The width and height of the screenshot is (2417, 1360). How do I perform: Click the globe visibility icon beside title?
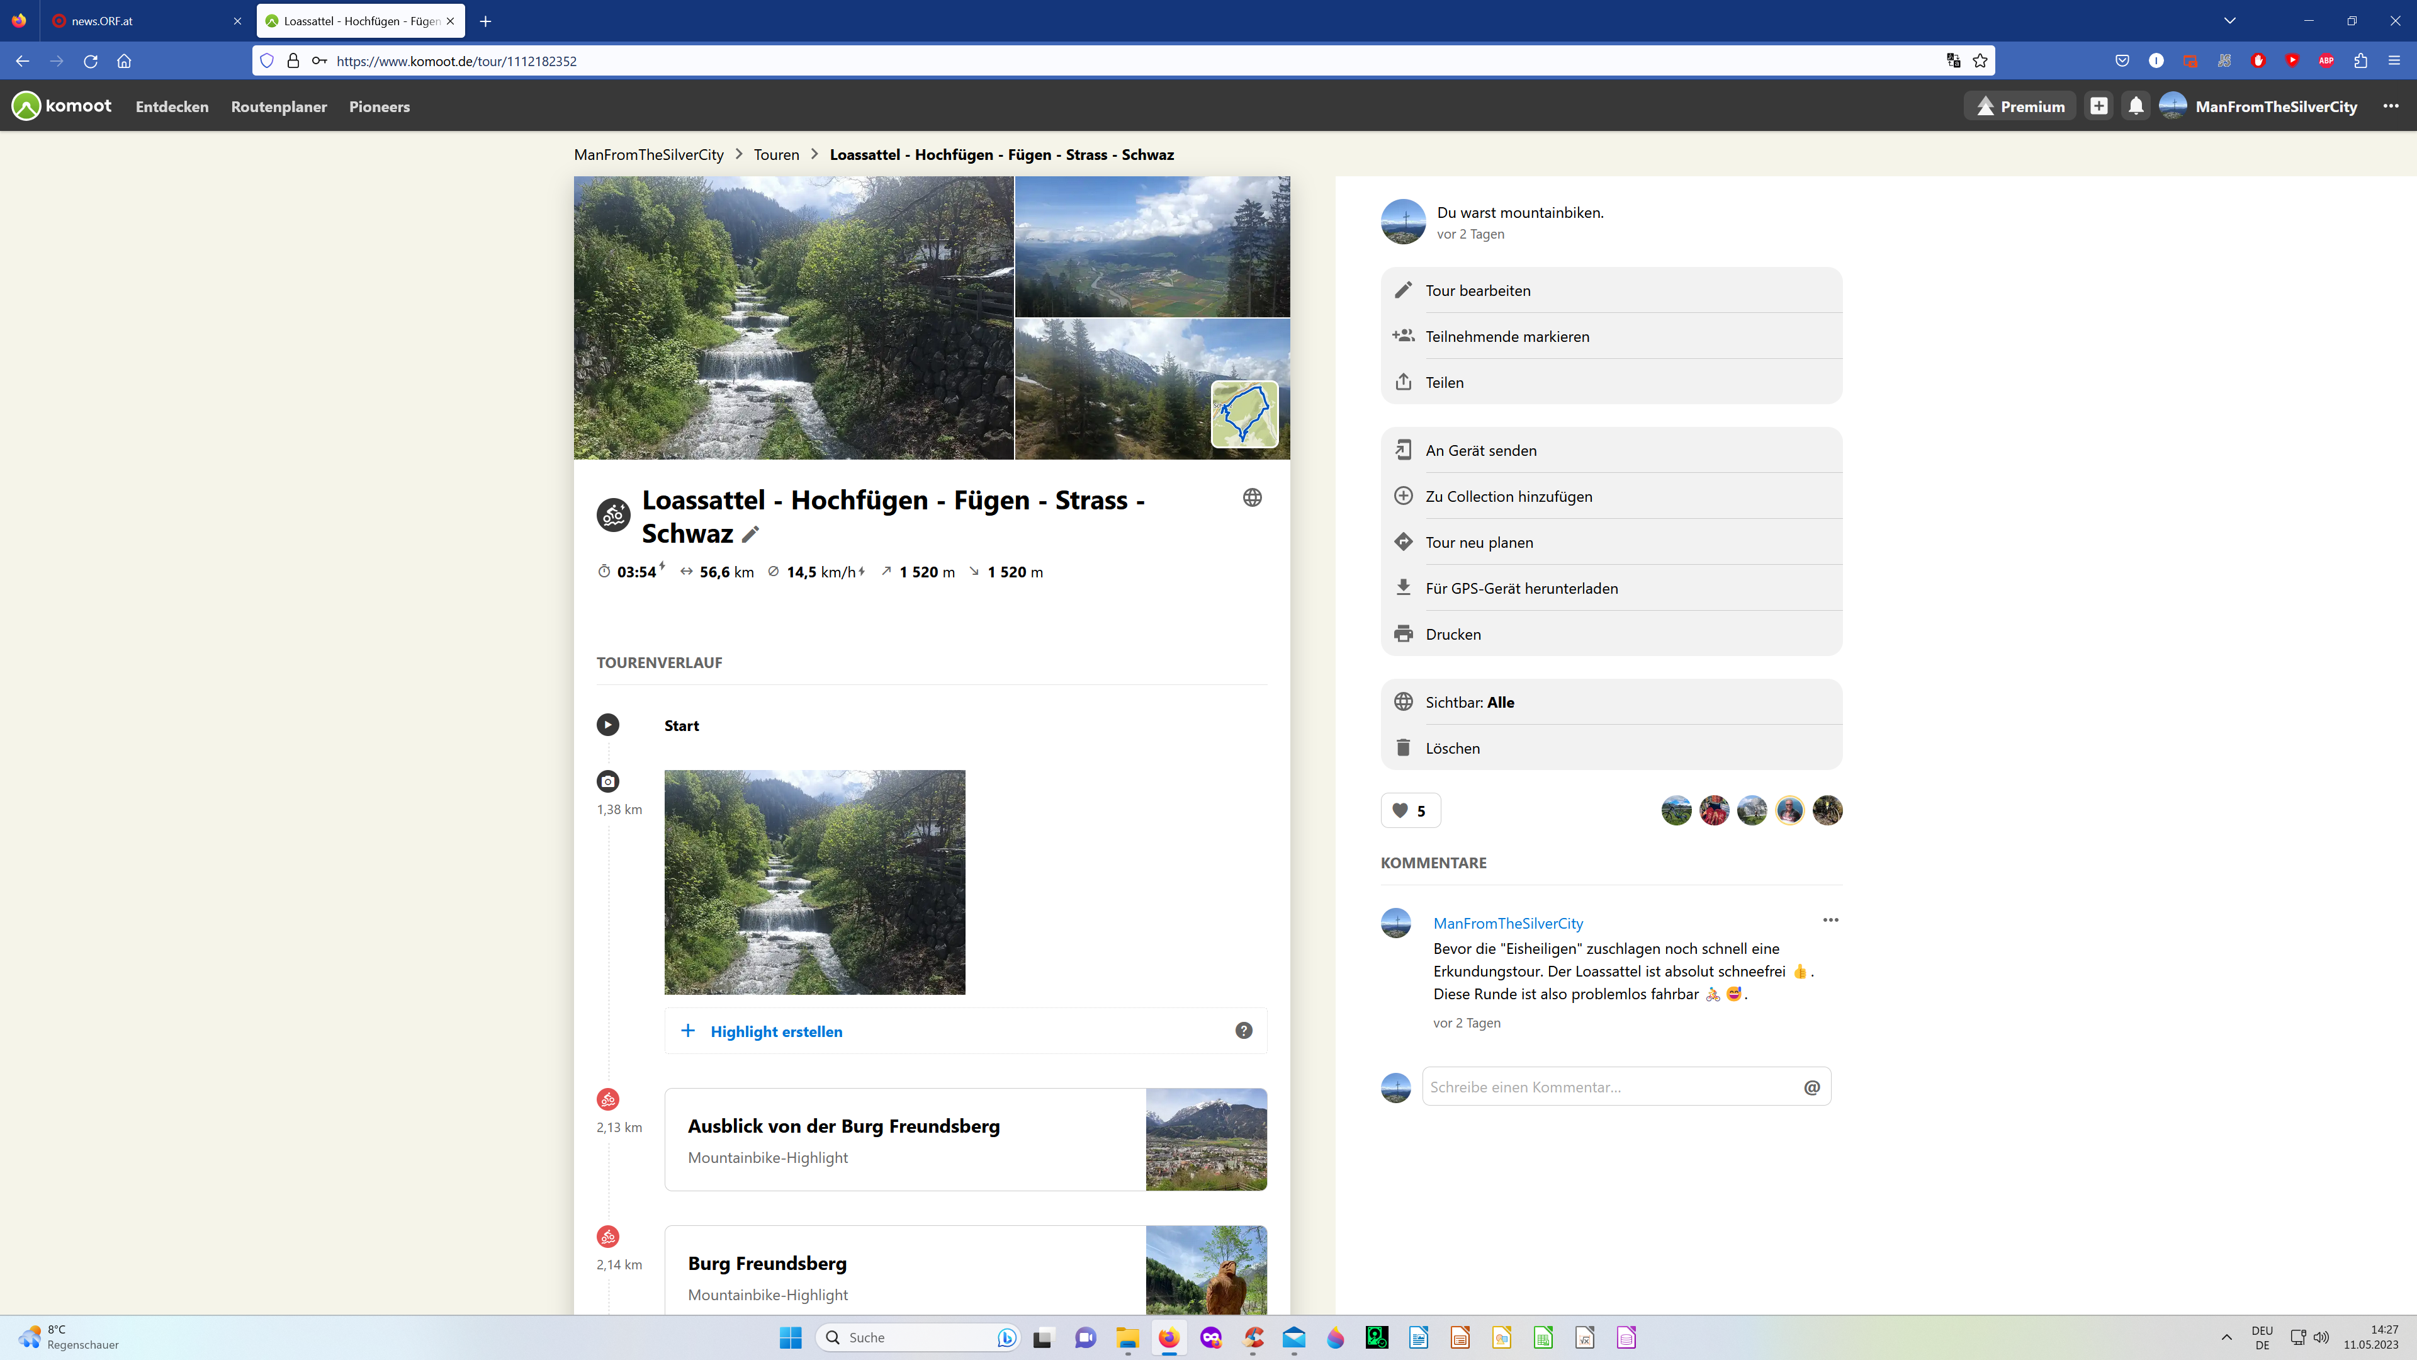click(x=1252, y=497)
